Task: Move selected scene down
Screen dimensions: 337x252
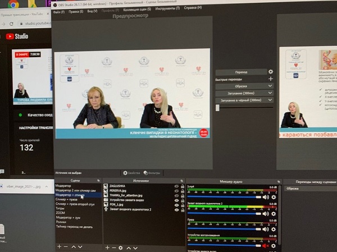Action: pyautogui.click(x=80, y=247)
